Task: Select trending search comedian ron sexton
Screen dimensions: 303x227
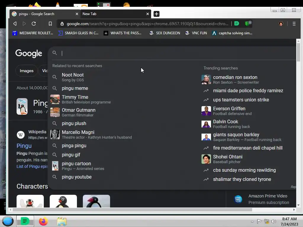Action: (x=248, y=80)
